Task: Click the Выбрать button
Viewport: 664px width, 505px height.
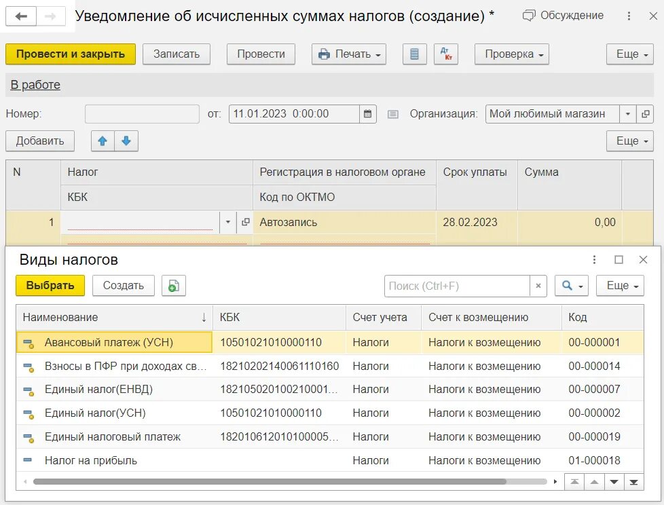Action: (50, 286)
